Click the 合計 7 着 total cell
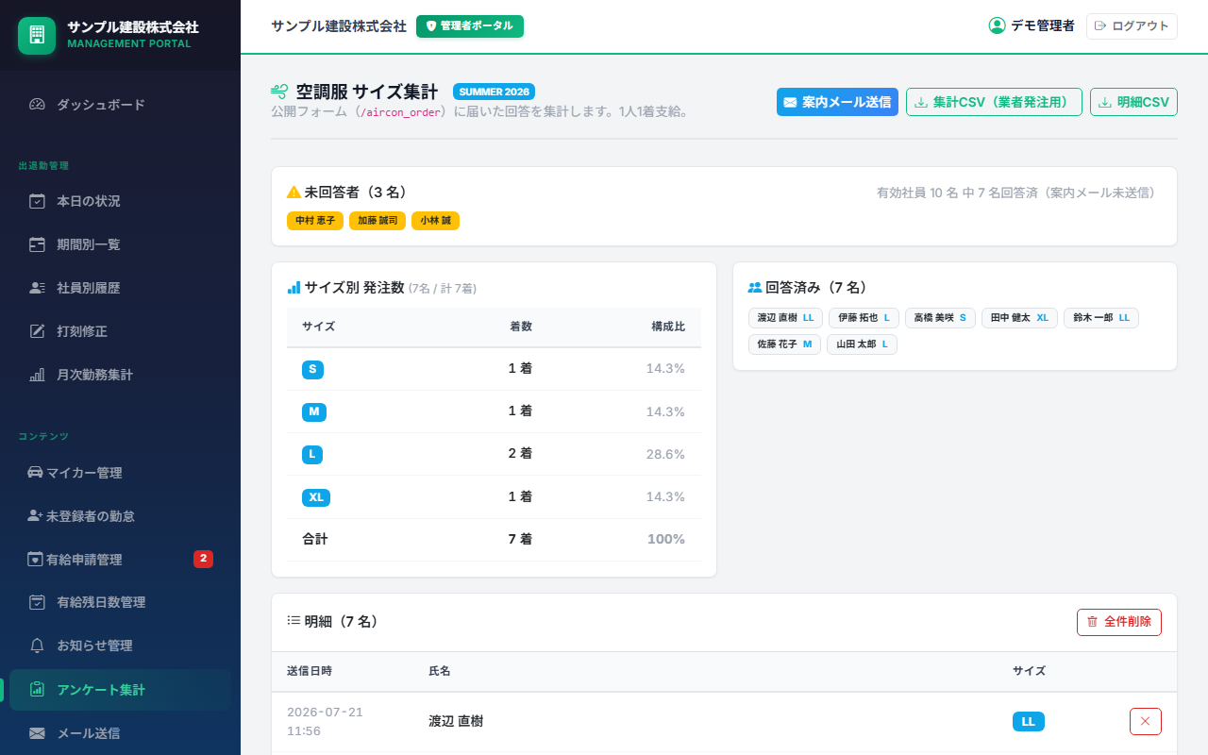 point(520,540)
